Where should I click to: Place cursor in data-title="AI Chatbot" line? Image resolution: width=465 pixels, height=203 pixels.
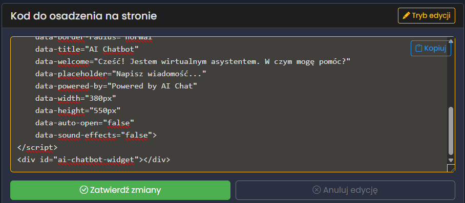pos(87,49)
